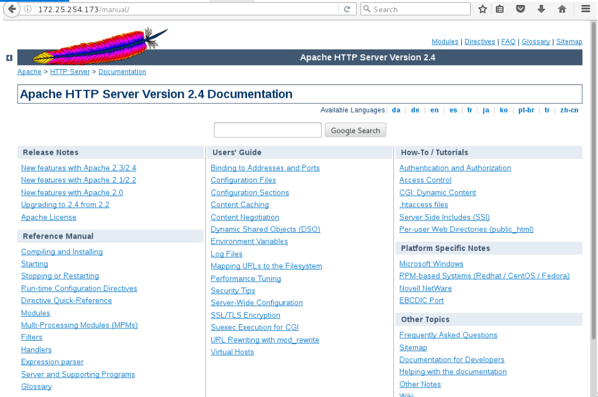Viewport: 598px width, 397px height.
Task: Open Virtual Hosts link
Action: (x=232, y=352)
